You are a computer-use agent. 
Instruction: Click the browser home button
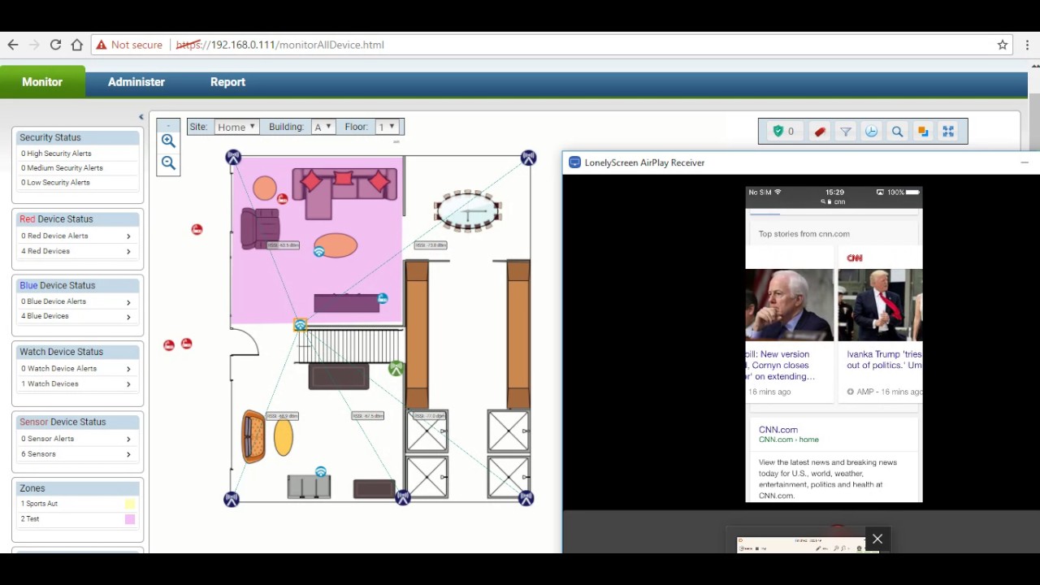coord(76,45)
